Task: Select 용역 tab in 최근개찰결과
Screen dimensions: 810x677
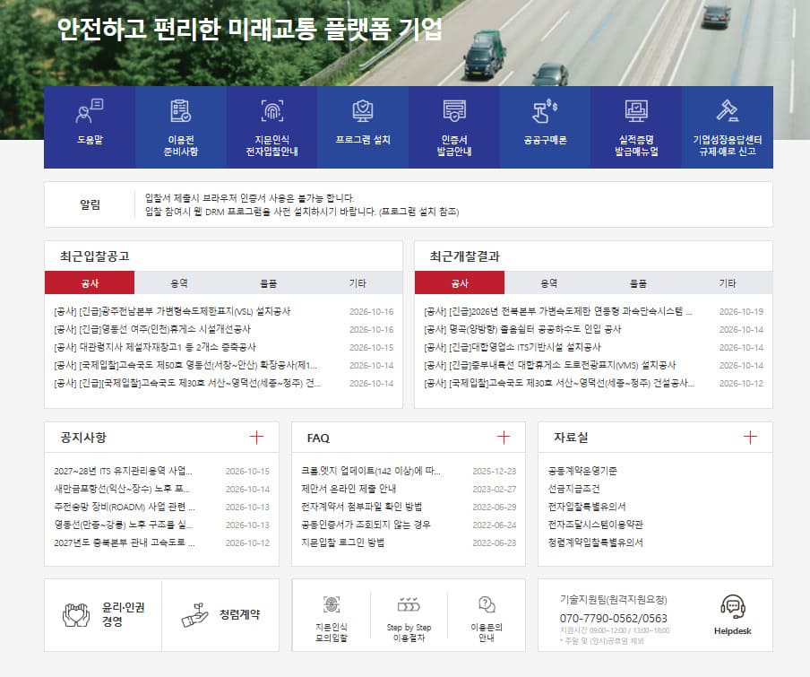Action: tap(548, 282)
